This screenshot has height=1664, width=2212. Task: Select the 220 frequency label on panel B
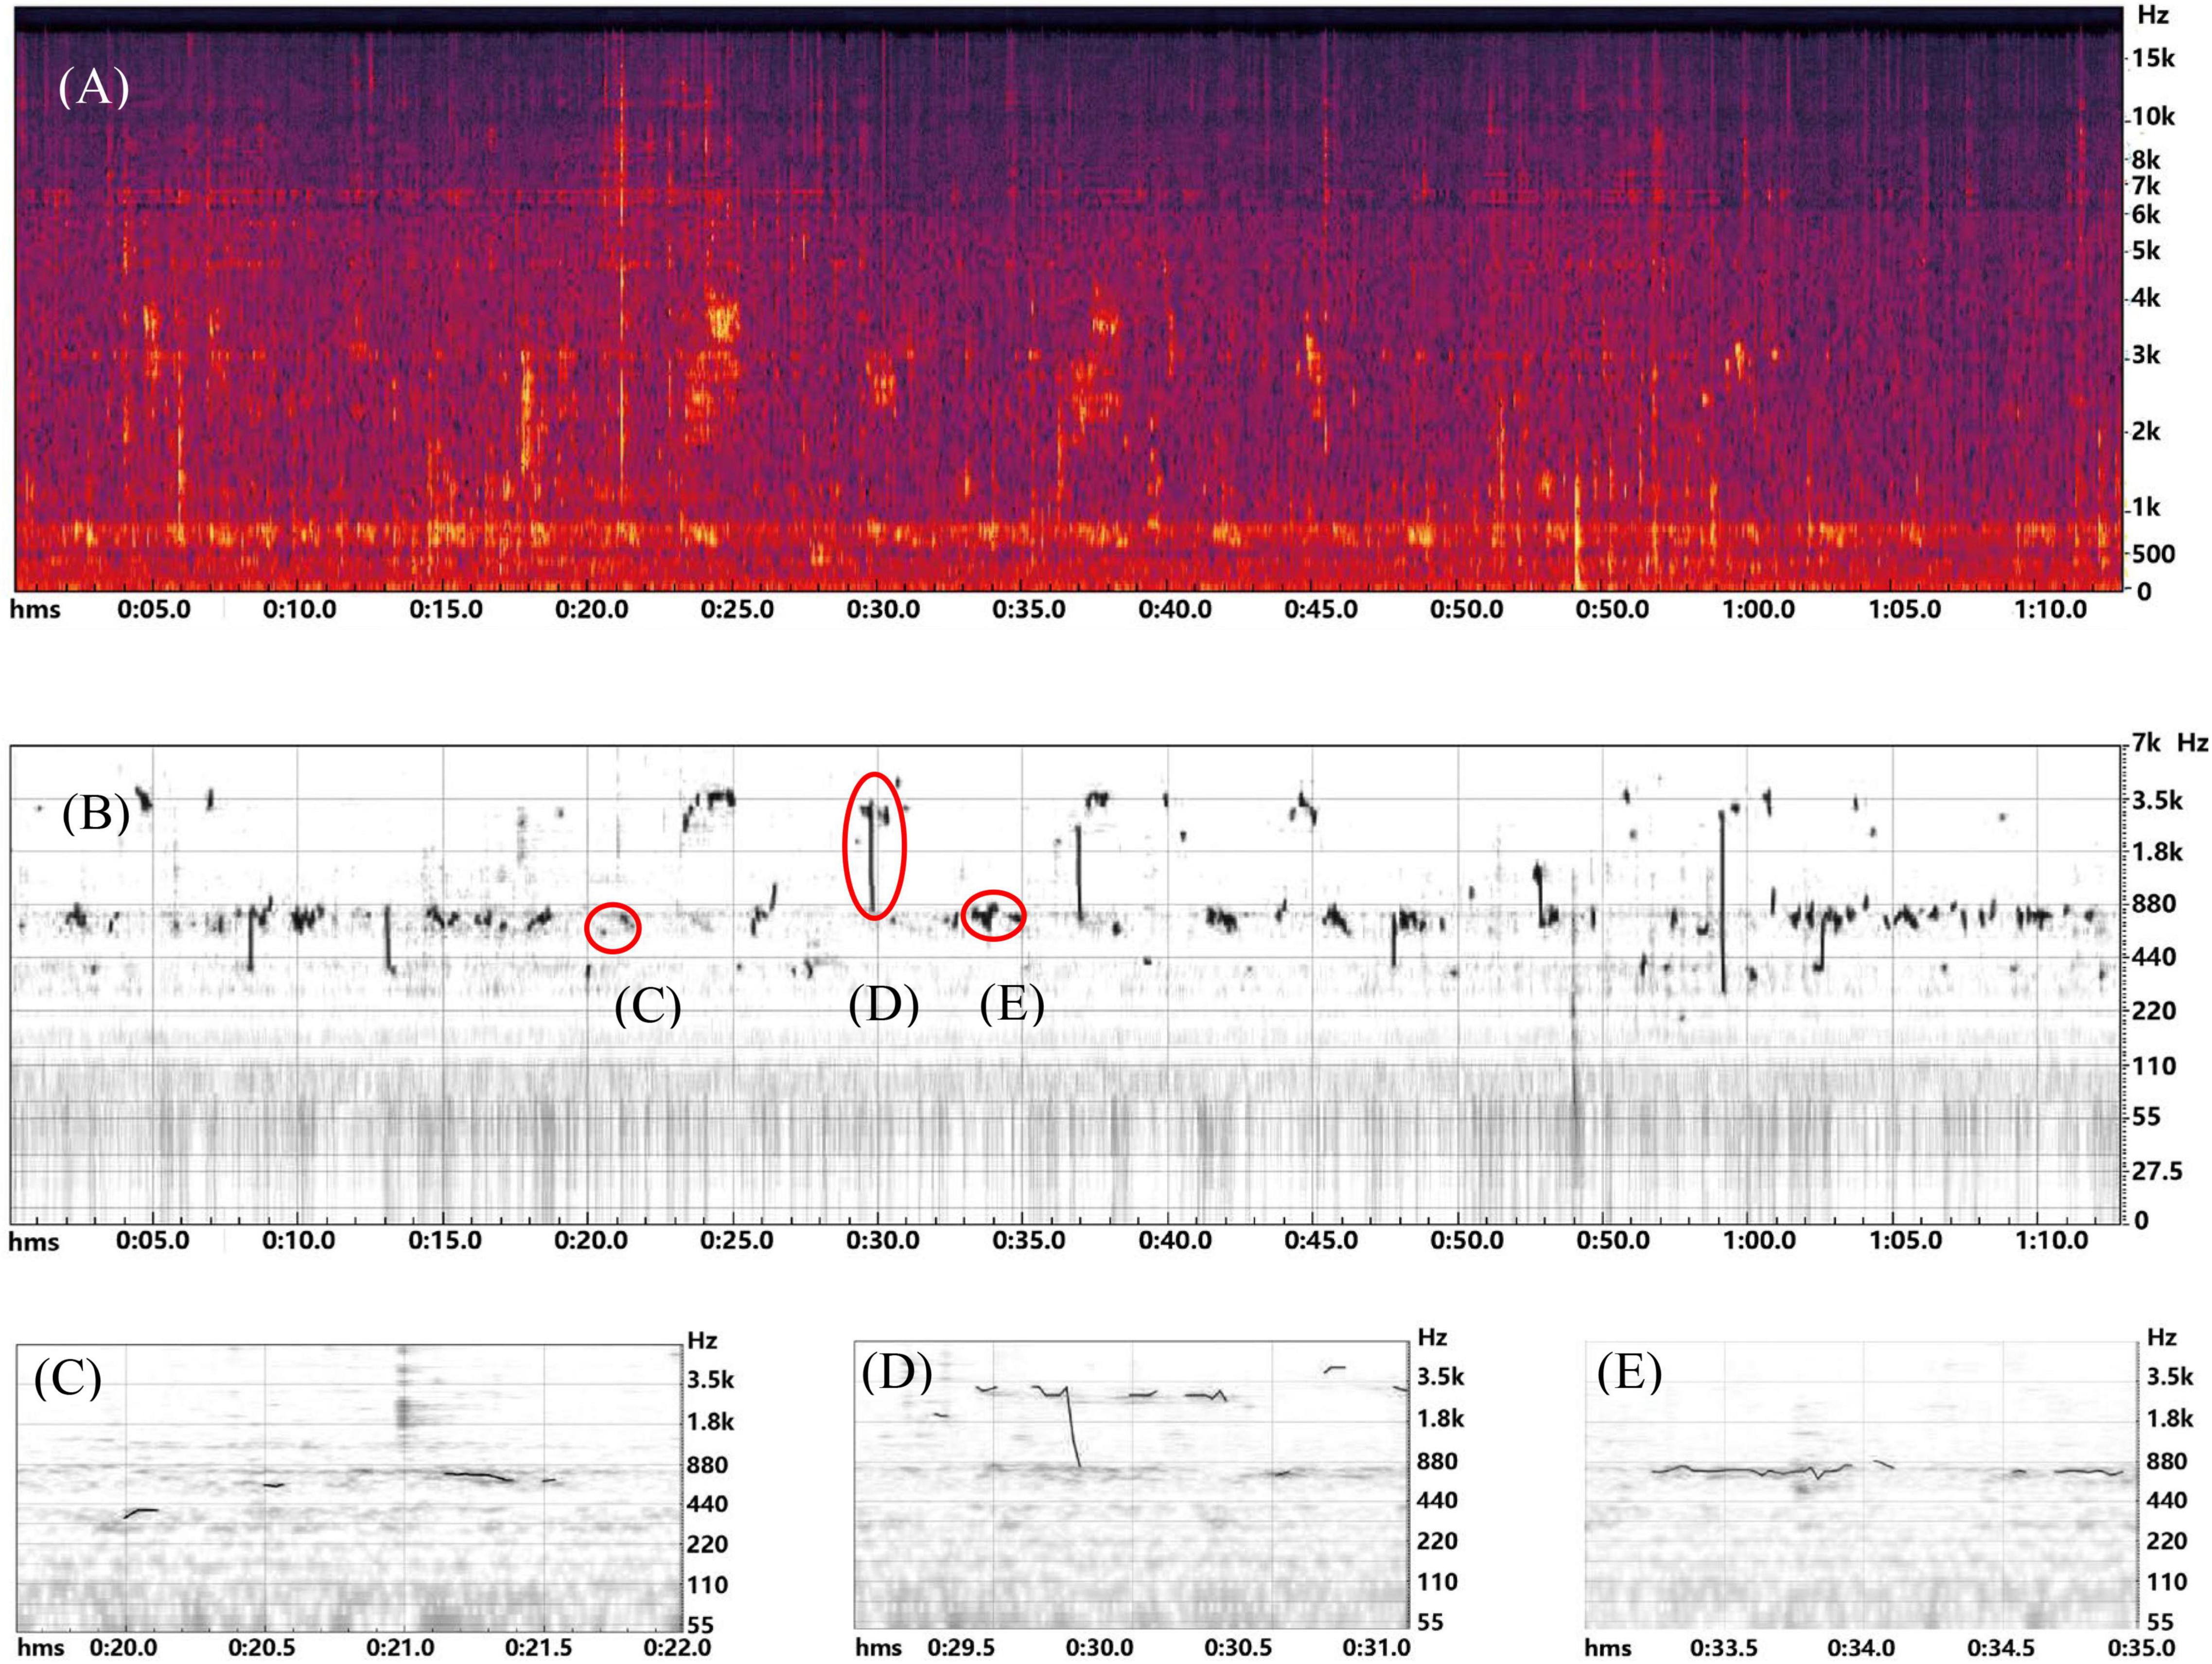[2154, 1011]
